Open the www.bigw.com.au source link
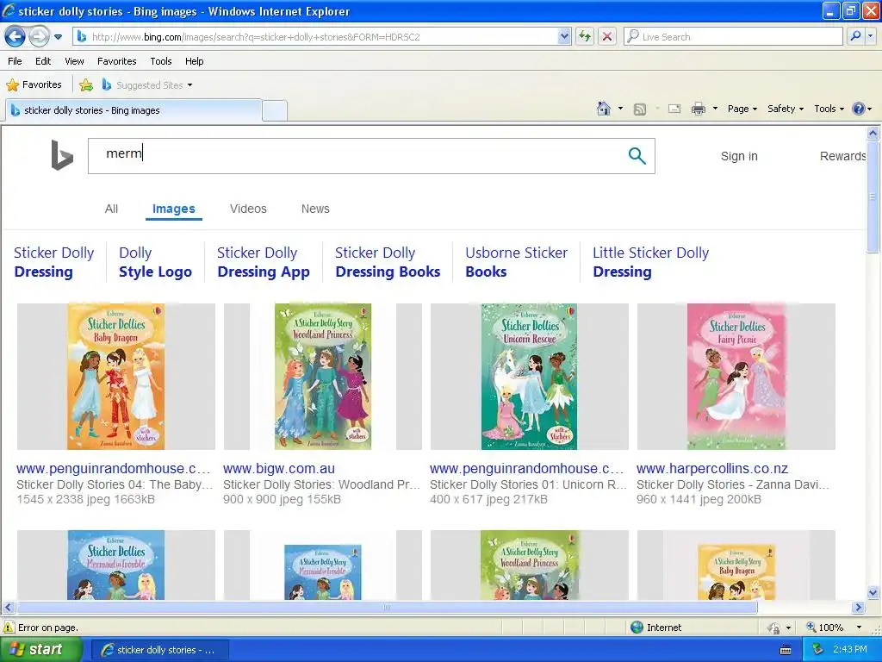 point(279,468)
